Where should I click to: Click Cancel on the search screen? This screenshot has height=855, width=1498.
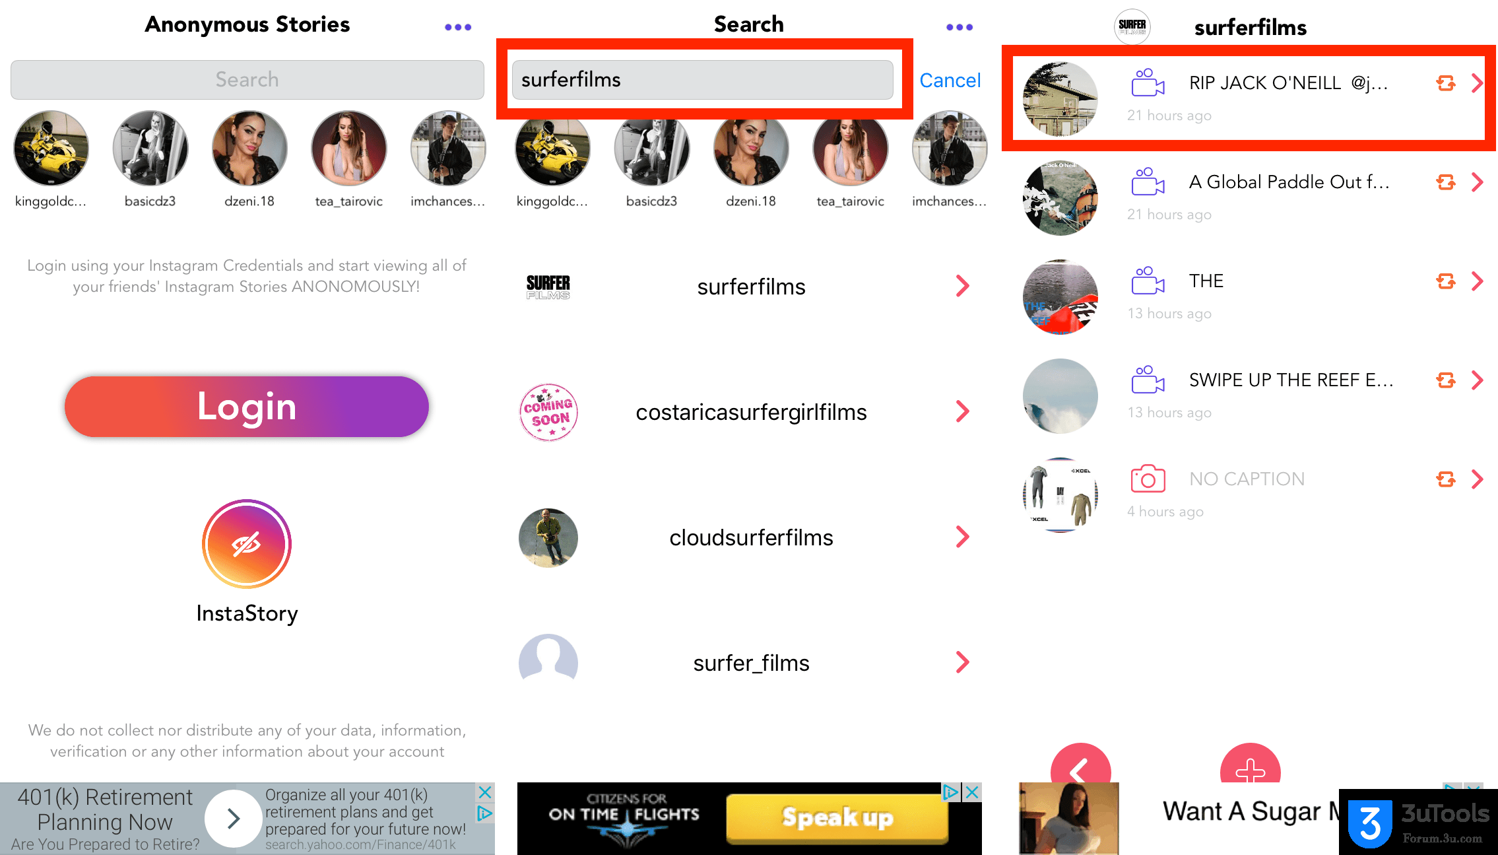click(950, 79)
